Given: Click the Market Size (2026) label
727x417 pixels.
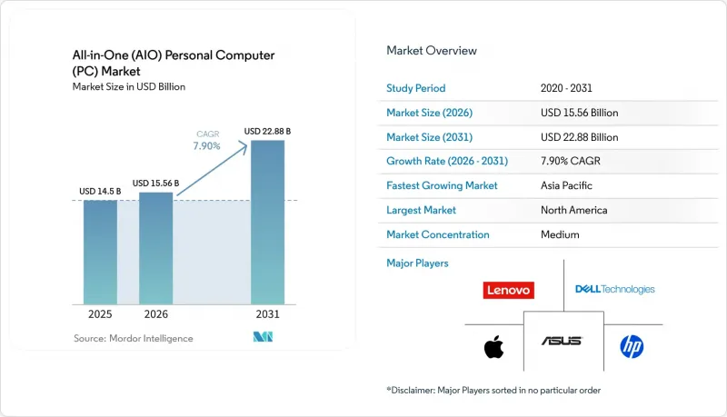Looking at the screenshot, I should tap(429, 113).
